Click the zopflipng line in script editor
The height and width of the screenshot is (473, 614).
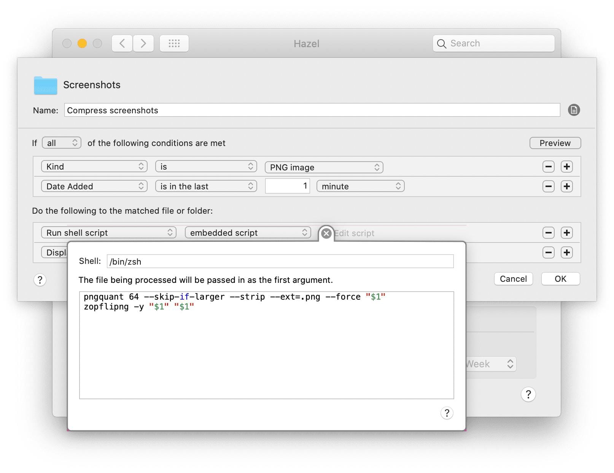[x=139, y=306]
